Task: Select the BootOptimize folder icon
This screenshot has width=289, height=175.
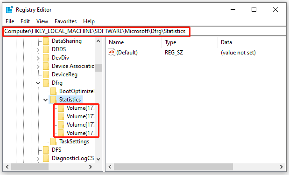Action: 53,91
